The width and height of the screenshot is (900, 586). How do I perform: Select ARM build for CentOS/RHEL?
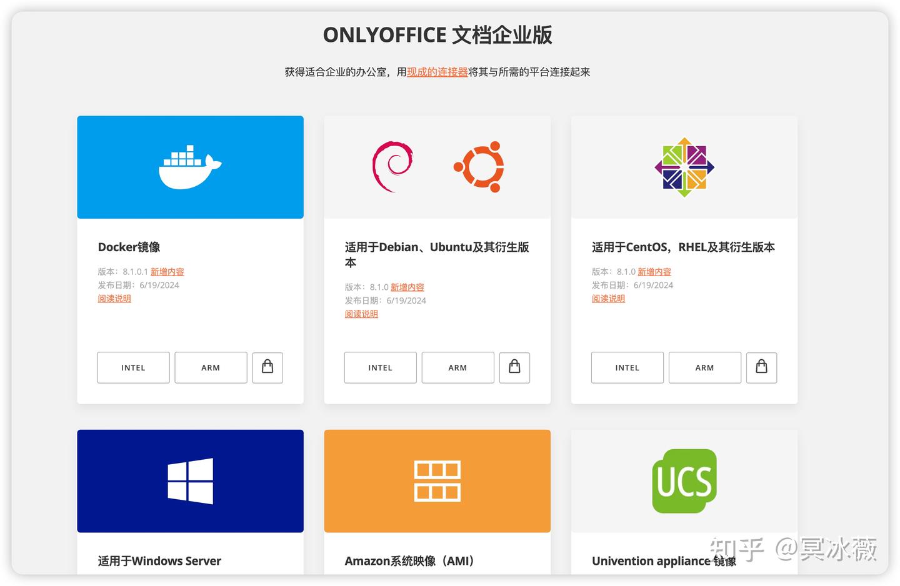coord(704,367)
